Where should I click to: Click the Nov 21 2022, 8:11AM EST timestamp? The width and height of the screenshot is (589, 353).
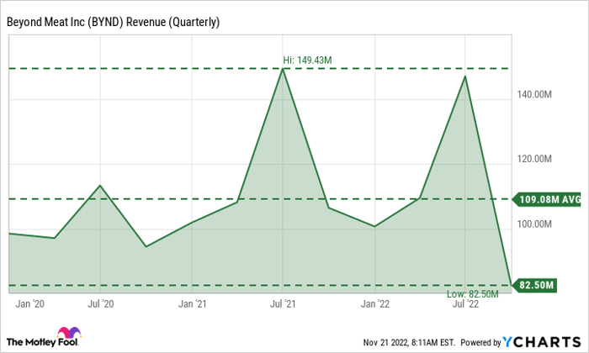[409, 343]
